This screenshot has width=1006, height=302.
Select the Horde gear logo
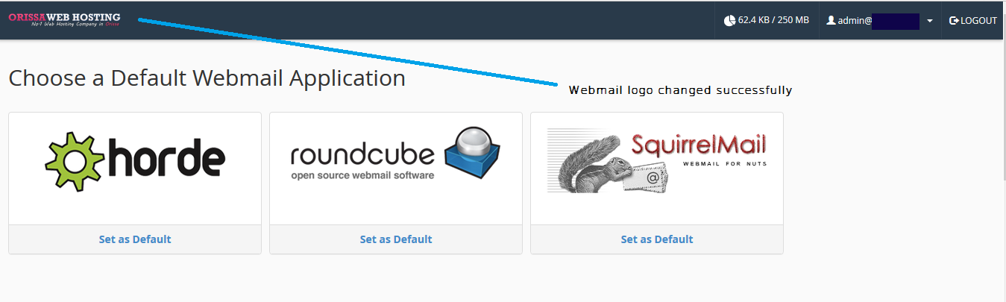(x=75, y=160)
